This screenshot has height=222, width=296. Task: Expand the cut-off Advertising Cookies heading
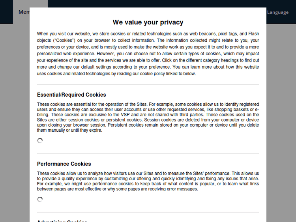62,221
